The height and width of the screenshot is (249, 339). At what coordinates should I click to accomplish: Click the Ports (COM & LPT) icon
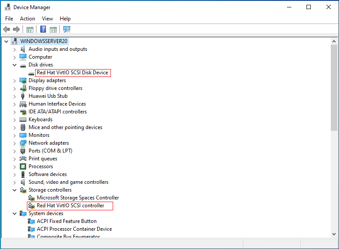tap(23, 151)
